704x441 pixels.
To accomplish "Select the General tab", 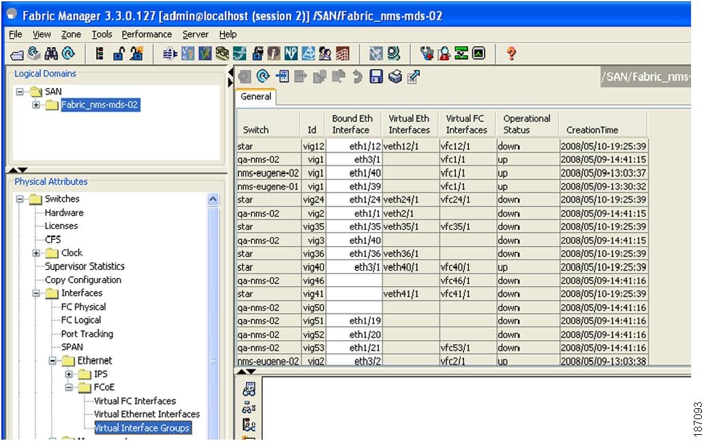I will [256, 97].
